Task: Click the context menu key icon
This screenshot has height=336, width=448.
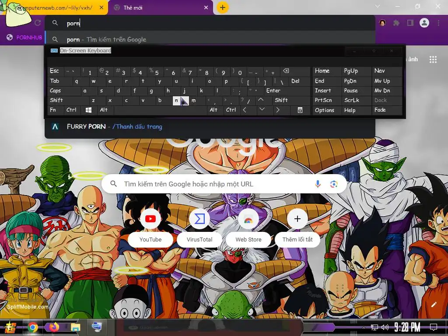Action: (x=300, y=110)
